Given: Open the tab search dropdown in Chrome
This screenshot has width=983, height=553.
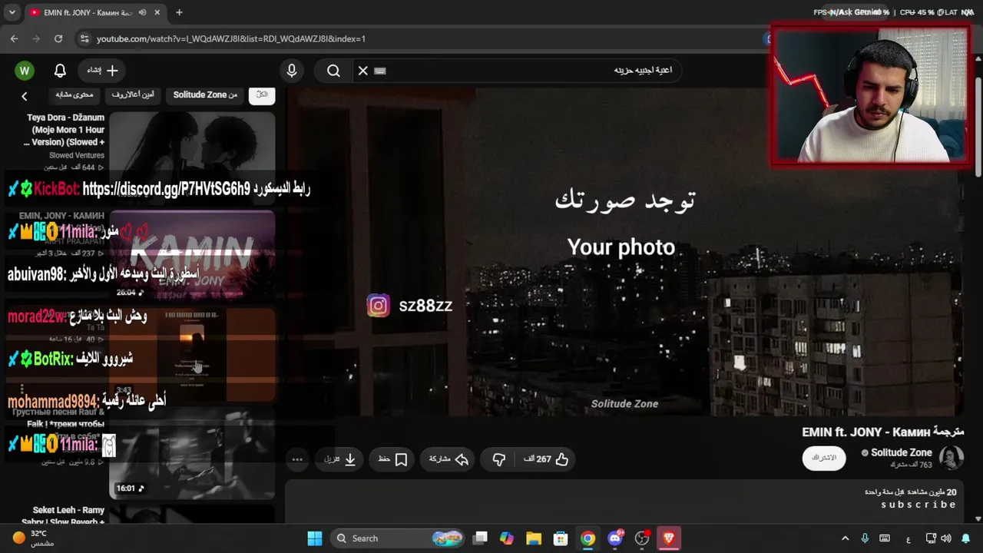Looking at the screenshot, I should [x=12, y=12].
